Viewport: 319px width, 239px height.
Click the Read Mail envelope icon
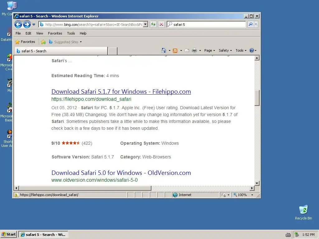pyautogui.click(x=187, y=50)
